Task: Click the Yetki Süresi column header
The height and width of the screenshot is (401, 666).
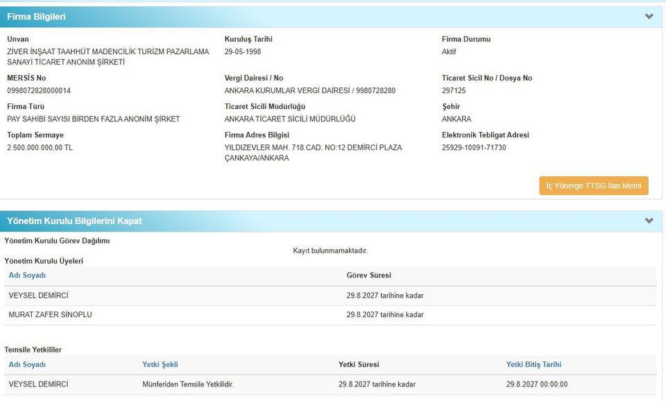Action: click(359, 365)
